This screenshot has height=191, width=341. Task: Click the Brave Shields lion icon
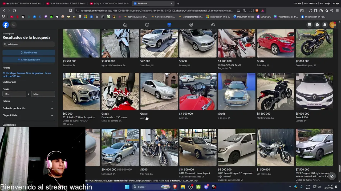coord(257,11)
